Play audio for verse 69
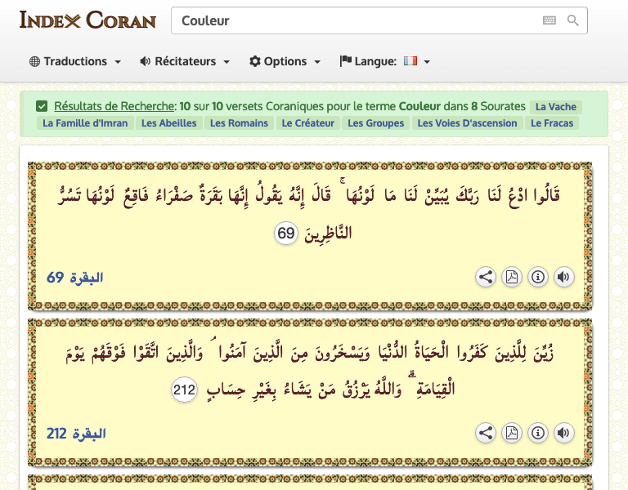The image size is (628, 490). 563,277
